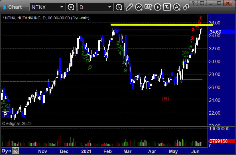The height and width of the screenshot is (155, 236).
Task: Open help with the question mark button
Action: click(193, 3)
